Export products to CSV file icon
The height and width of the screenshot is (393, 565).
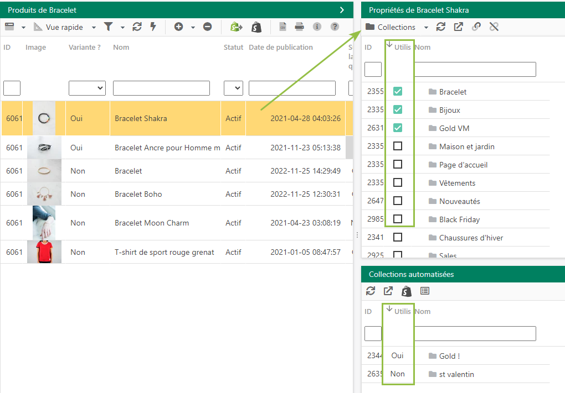283,27
